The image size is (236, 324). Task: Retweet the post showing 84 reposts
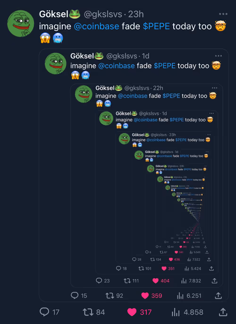(88, 312)
